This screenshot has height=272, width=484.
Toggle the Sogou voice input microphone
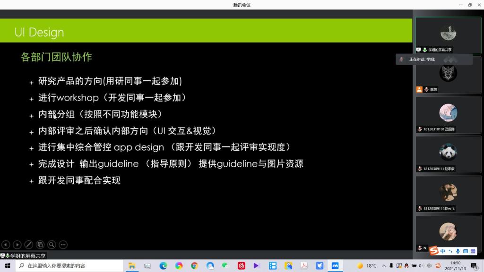(x=458, y=251)
